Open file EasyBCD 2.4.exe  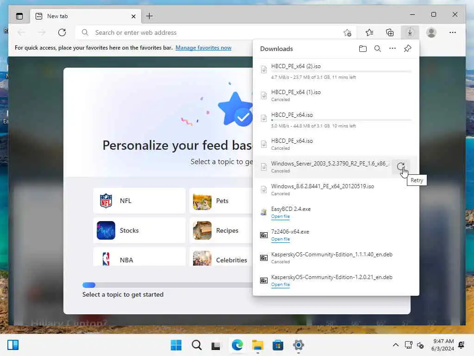tap(280, 216)
